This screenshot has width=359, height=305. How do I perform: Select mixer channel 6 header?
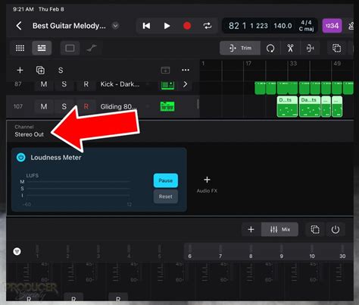(x=189, y=252)
